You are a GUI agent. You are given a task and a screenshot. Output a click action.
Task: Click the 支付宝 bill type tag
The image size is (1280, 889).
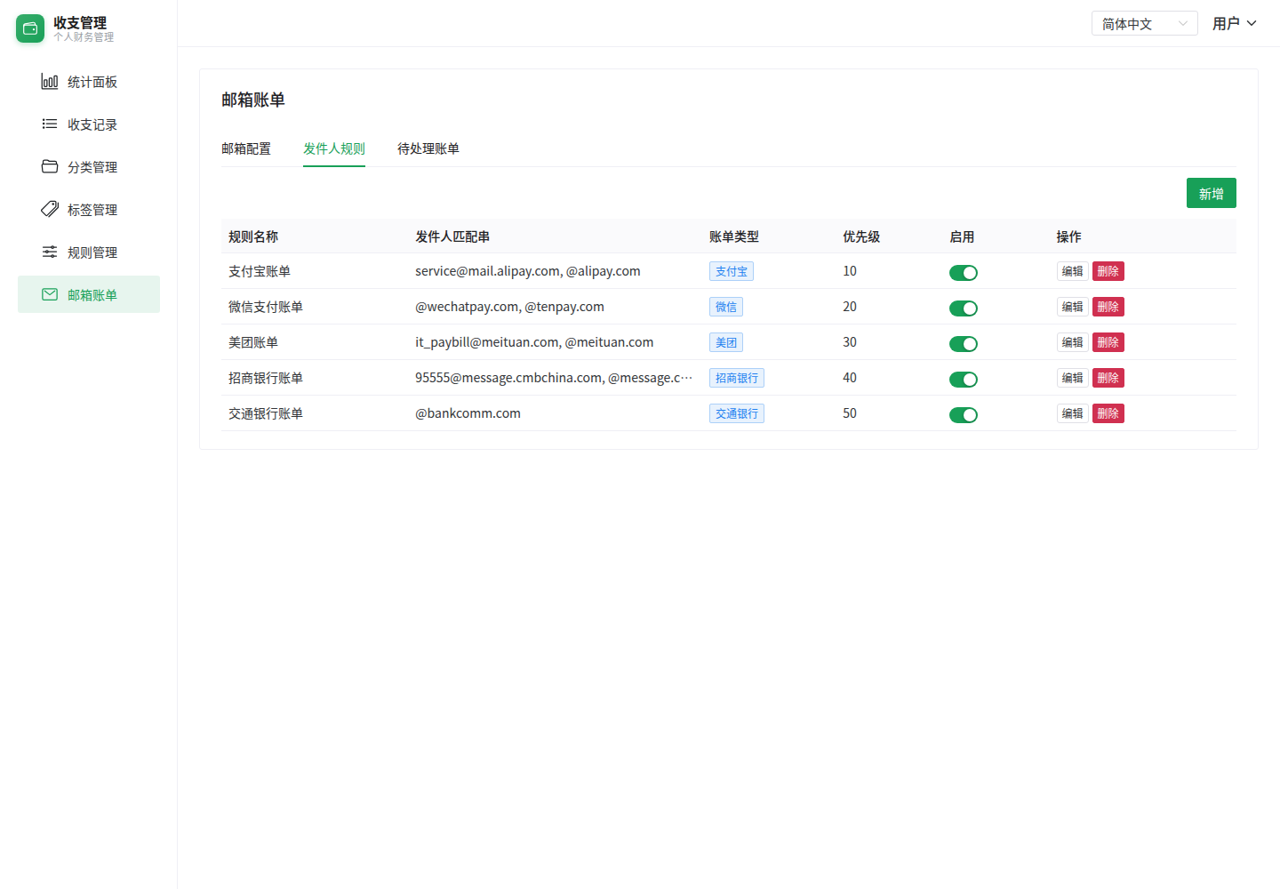point(732,271)
